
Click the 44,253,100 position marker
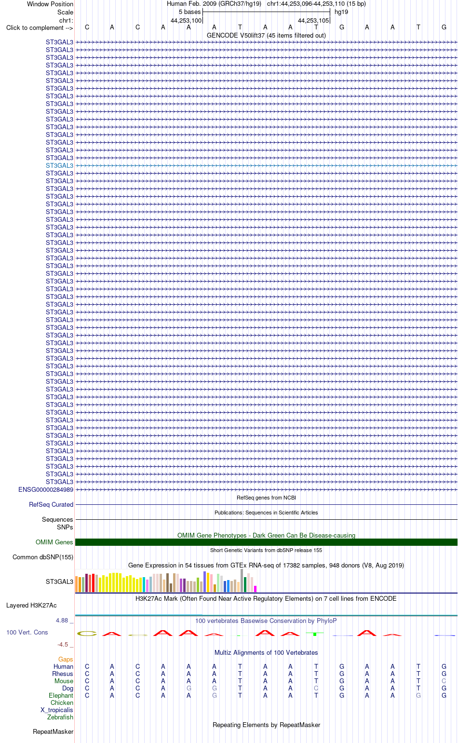pyautogui.click(x=186, y=20)
